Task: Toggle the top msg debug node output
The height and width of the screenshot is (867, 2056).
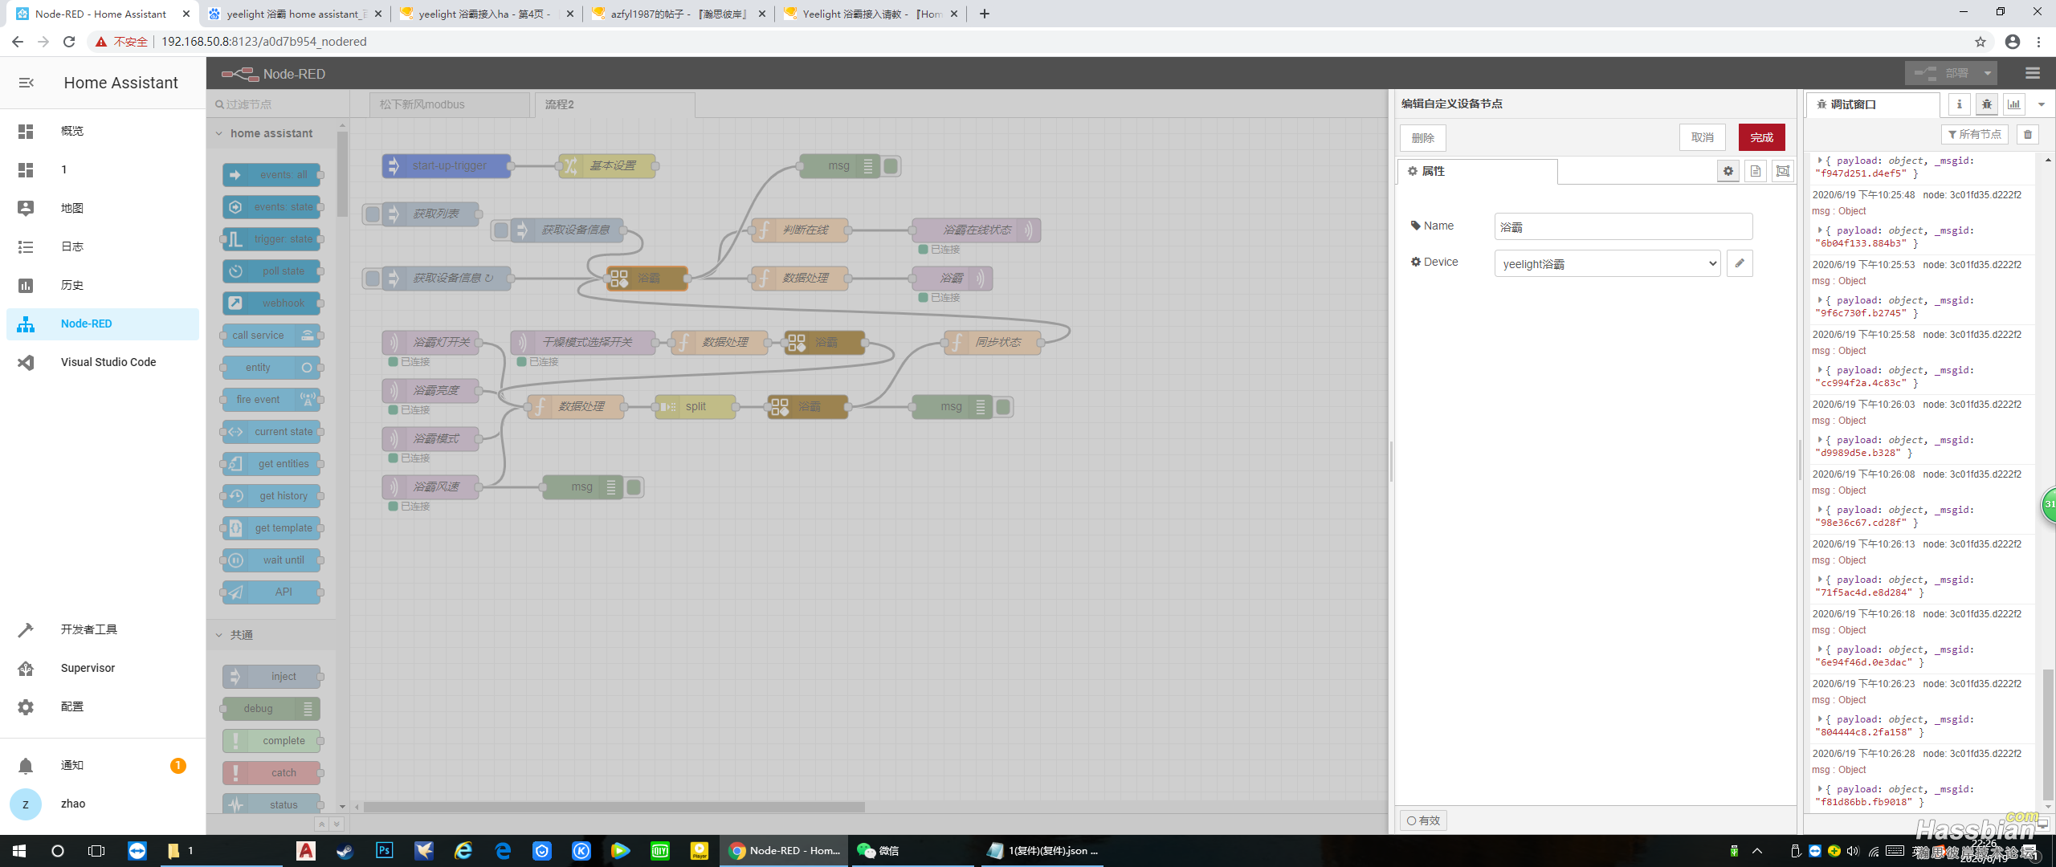Action: pyautogui.click(x=891, y=166)
